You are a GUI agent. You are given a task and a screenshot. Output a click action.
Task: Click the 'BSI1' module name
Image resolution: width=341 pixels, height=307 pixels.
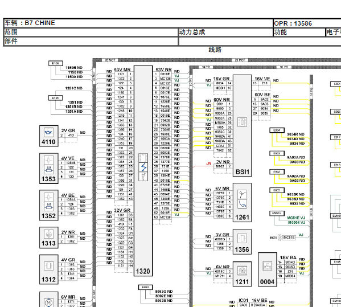tap(243, 172)
